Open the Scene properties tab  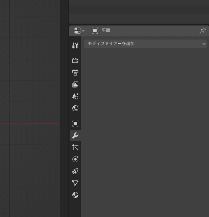click(75, 96)
